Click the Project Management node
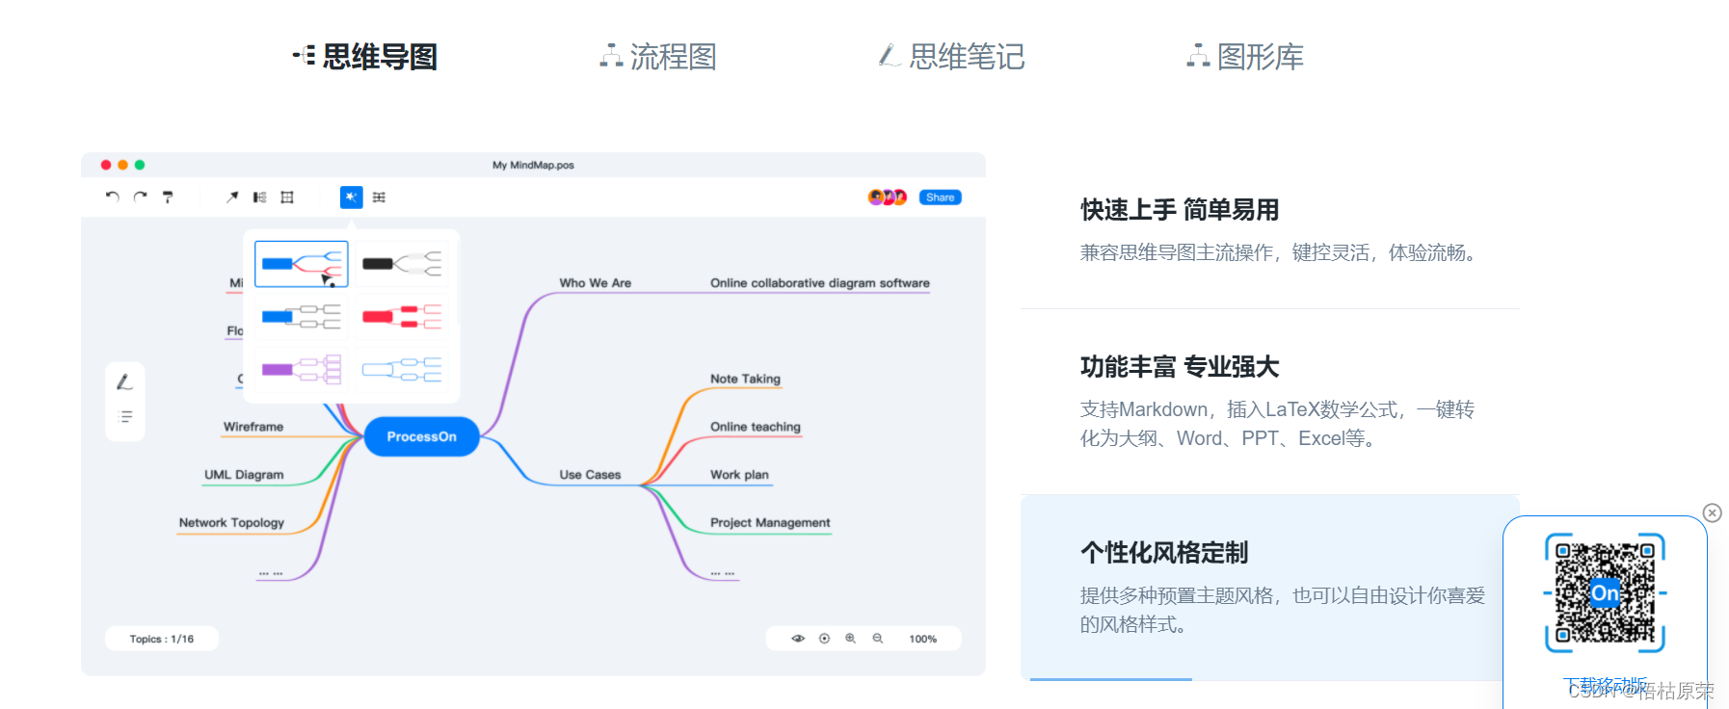The height and width of the screenshot is (709, 1729). pyautogui.click(x=770, y=523)
